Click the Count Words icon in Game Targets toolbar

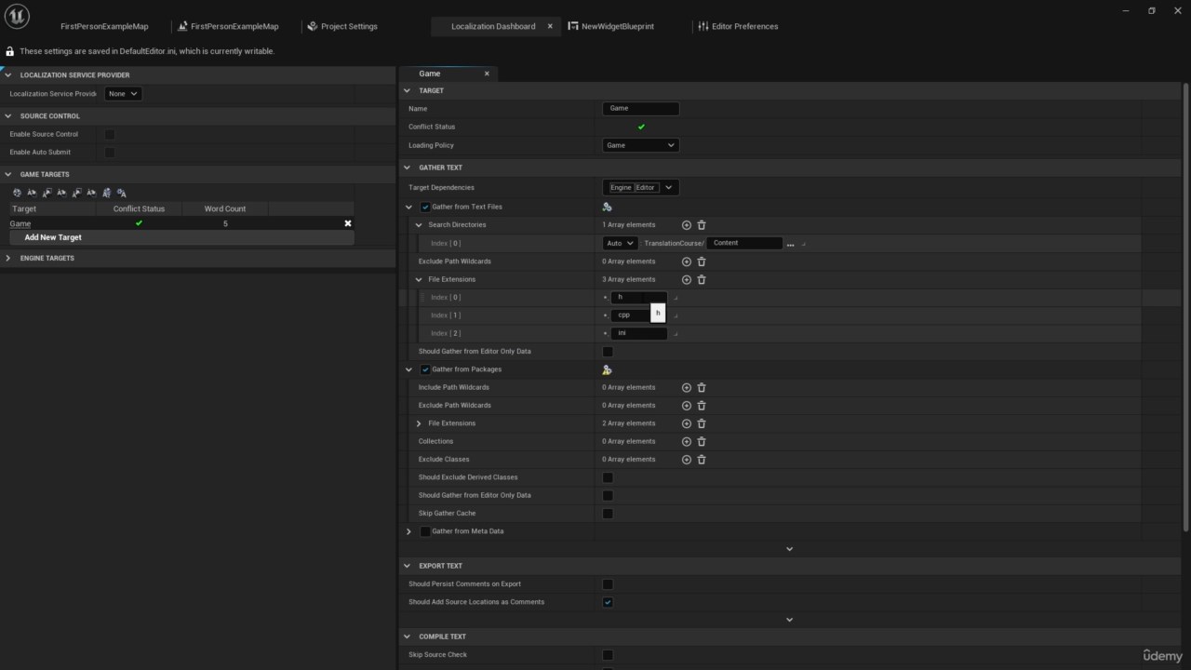(106, 193)
